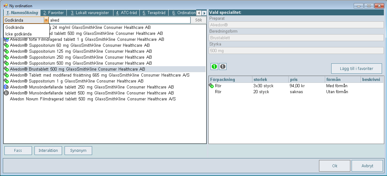Click the Lägg till i favoriter button
387x176 pixels.
(x=357, y=68)
